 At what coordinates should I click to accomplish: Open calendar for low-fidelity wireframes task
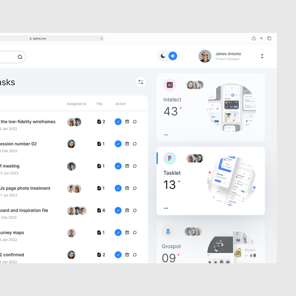127,122
